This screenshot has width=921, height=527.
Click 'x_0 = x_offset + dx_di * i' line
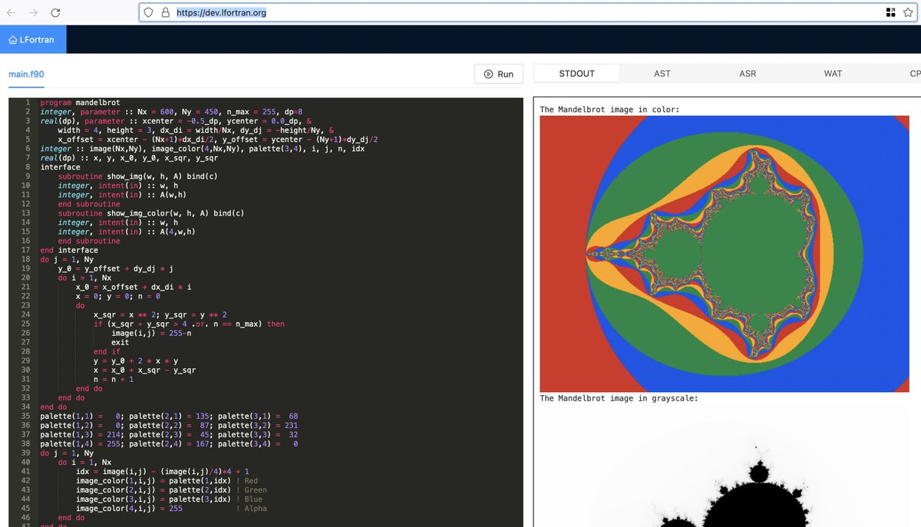pyautogui.click(x=134, y=287)
